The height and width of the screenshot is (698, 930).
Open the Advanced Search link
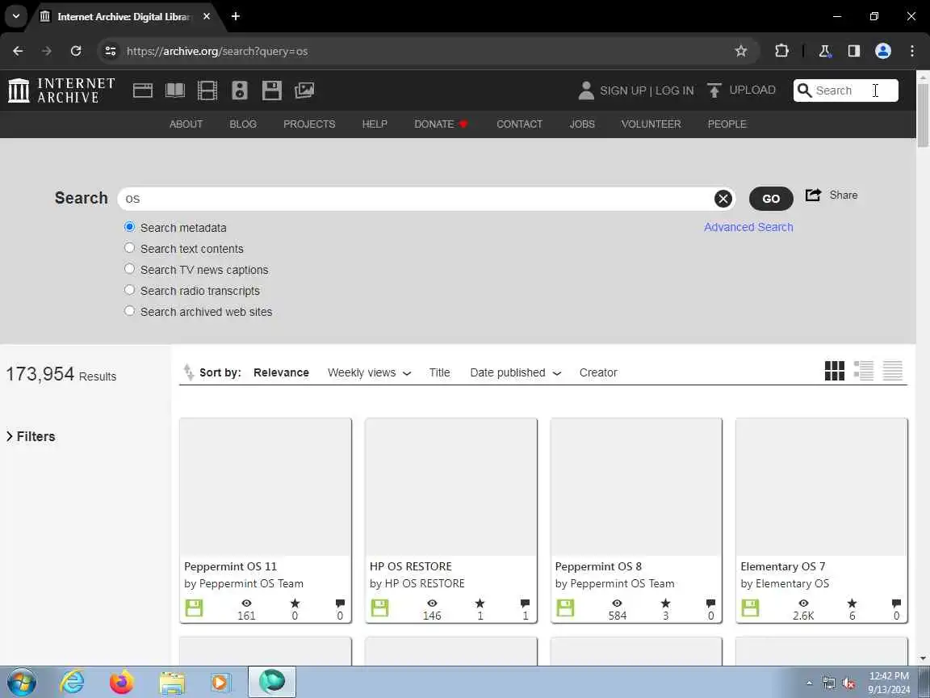(x=748, y=227)
